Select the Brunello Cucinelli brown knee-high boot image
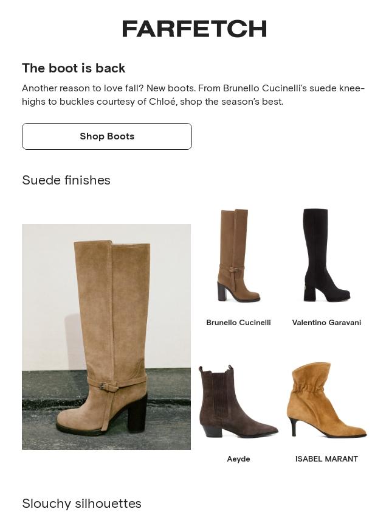 (x=238, y=255)
